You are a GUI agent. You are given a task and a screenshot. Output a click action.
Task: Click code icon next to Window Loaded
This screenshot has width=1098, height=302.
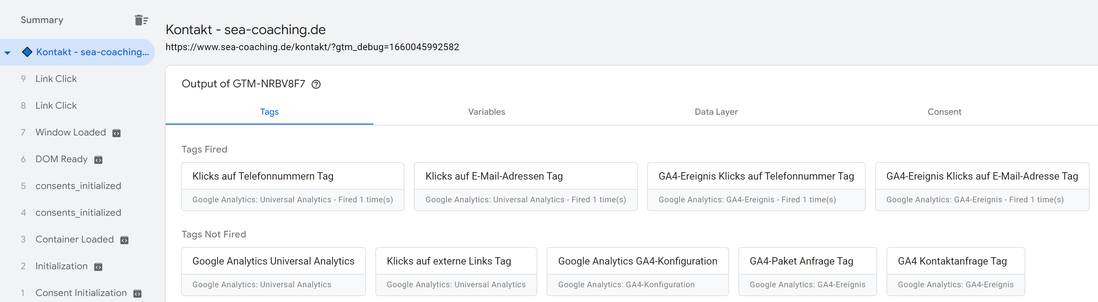point(116,133)
